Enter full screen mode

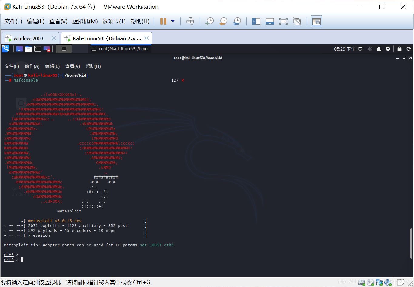(283, 21)
